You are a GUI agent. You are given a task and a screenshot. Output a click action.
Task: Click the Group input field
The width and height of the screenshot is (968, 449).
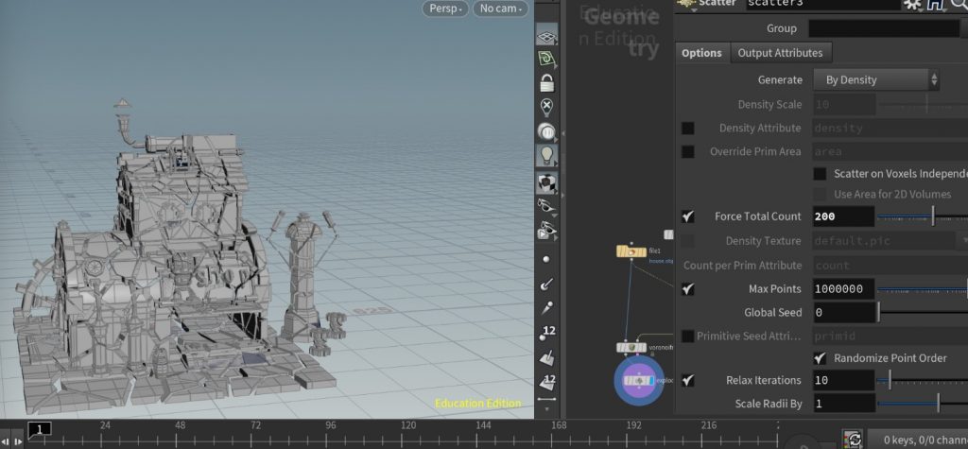tap(884, 28)
